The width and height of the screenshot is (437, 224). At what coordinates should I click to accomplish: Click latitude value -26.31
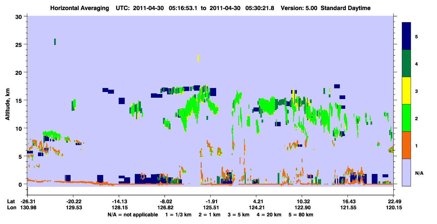point(27,201)
